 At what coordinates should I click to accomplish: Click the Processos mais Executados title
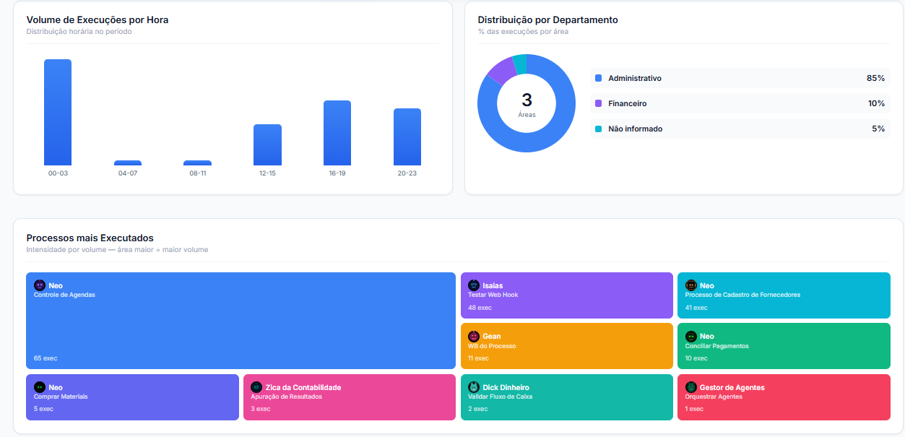(x=90, y=238)
